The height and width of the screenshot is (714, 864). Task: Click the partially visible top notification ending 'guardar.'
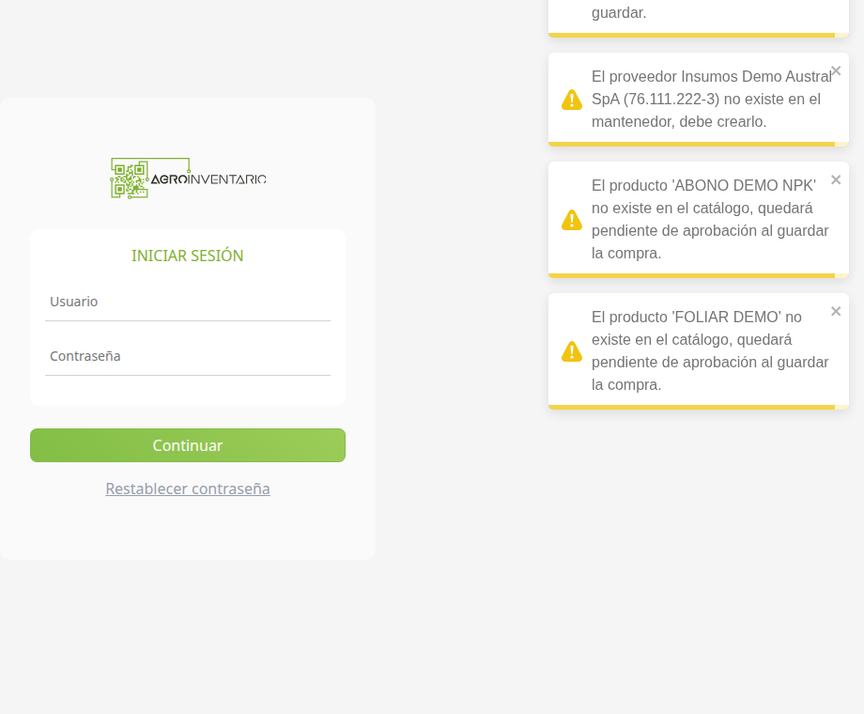coord(698,13)
